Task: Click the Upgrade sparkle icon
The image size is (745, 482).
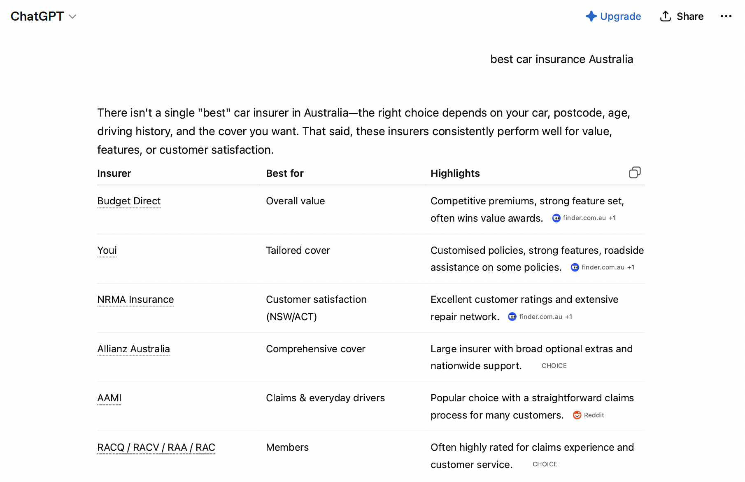Action: point(591,16)
